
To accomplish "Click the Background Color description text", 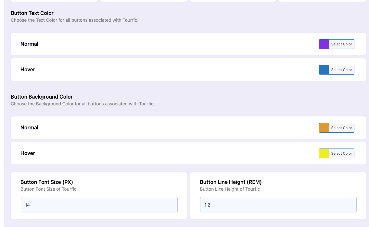I will (83, 104).
